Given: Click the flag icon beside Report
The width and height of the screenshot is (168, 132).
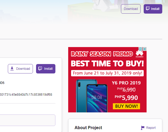Looking at the screenshot, I should point(143,128).
